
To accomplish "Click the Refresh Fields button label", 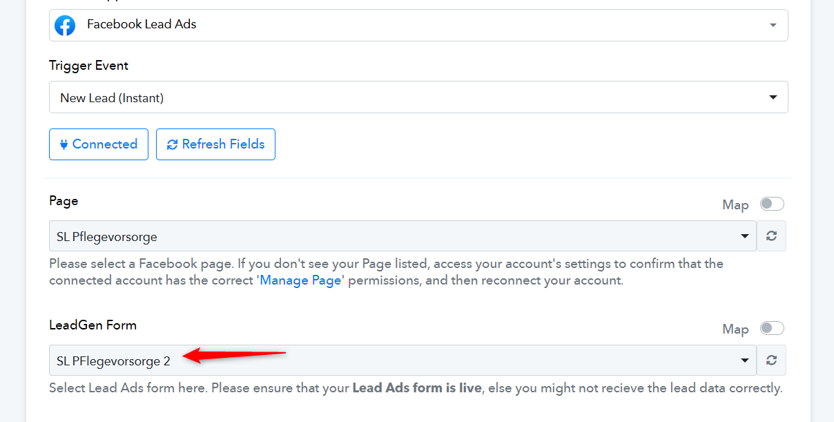I will click(x=224, y=144).
